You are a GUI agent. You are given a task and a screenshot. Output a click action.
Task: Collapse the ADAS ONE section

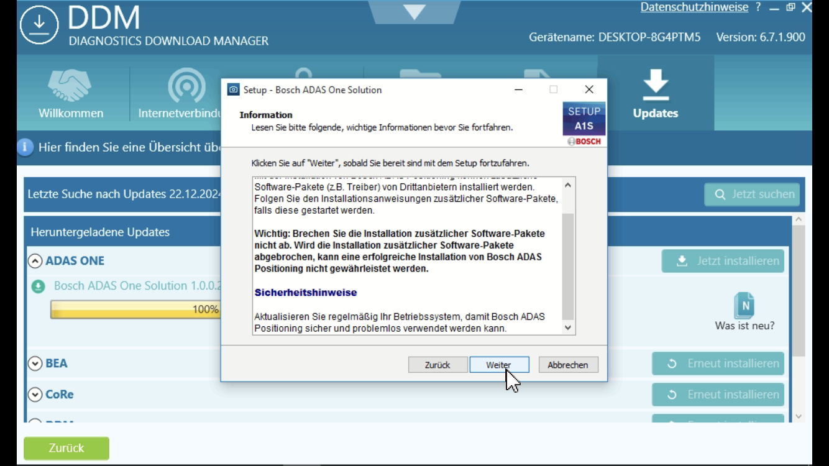[35, 261]
